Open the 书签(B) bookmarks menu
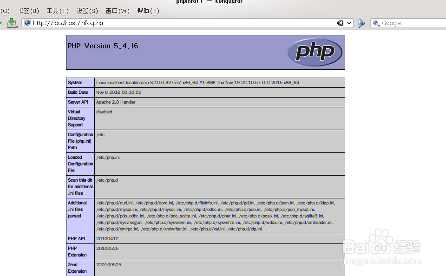 (28, 11)
